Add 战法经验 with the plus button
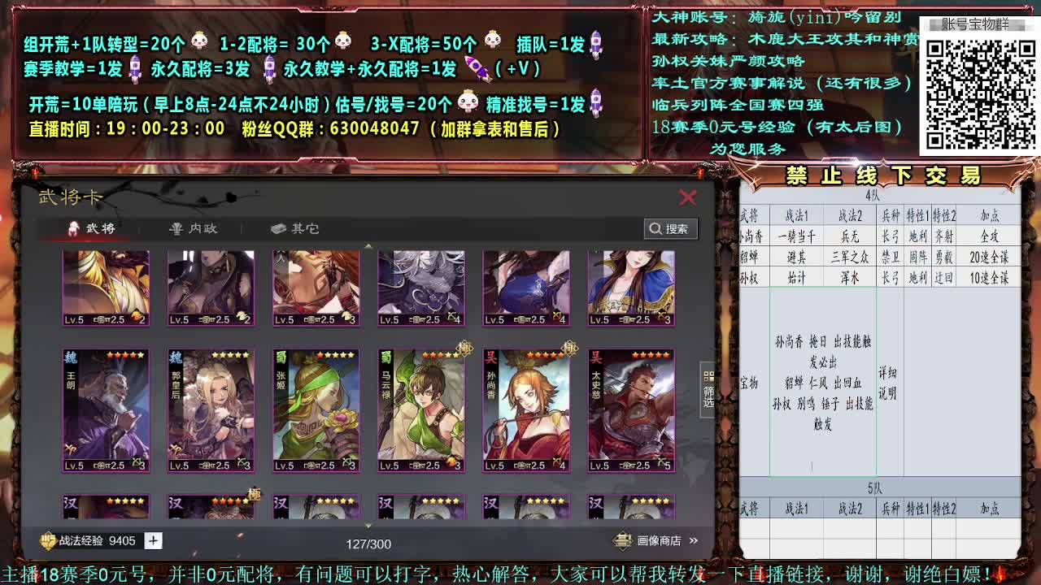The image size is (1041, 585). [x=153, y=540]
